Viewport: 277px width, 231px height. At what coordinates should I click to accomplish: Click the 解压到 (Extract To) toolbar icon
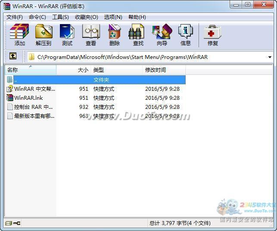44,31
